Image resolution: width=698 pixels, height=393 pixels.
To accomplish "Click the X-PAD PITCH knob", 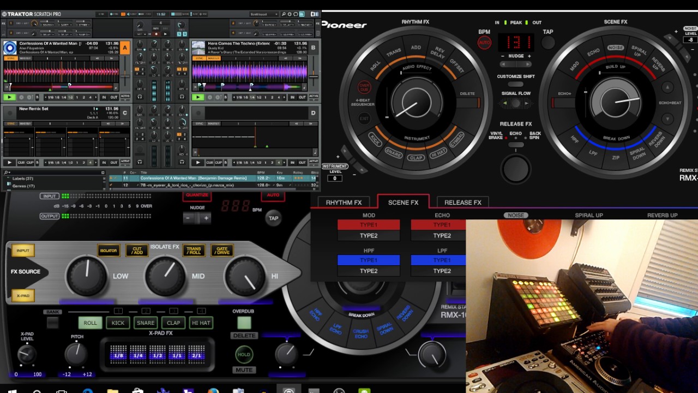I will click(x=76, y=355).
